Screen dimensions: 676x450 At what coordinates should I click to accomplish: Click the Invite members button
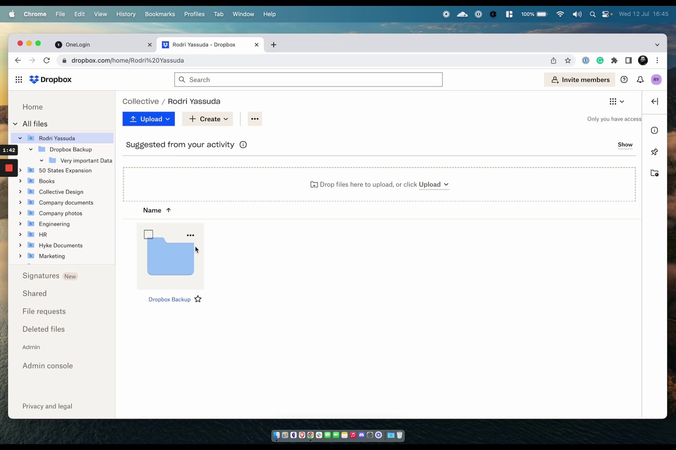click(x=579, y=79)
